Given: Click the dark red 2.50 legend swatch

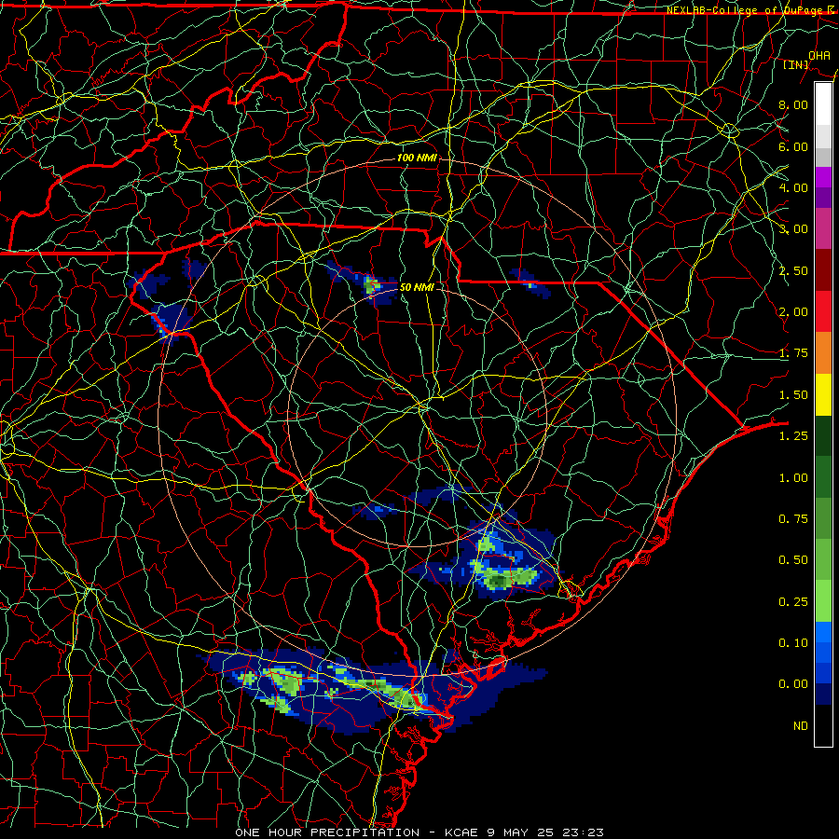Looking at the screenshot, I should [823, 270].
